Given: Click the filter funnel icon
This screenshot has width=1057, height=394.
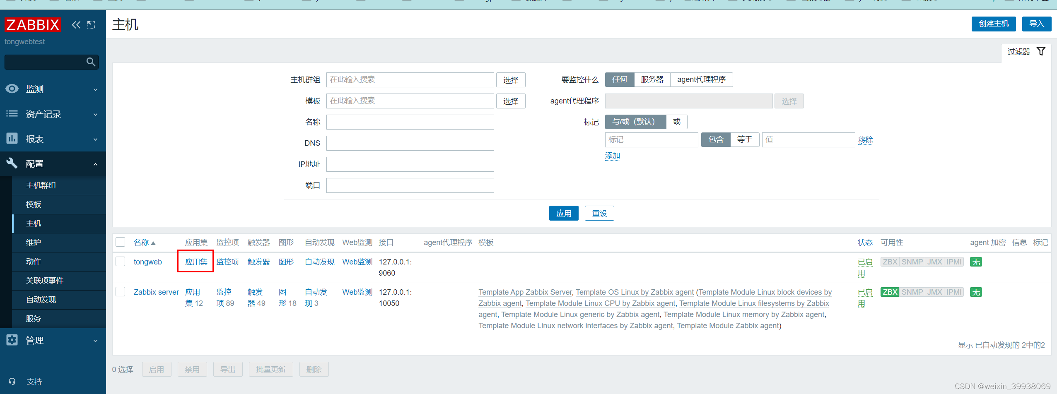Looking at the screenshot, I should point(1041,51).
